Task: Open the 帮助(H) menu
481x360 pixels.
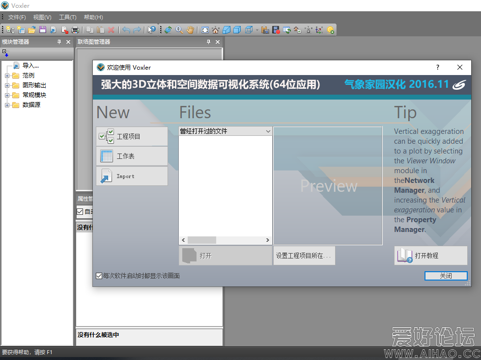Action: pyautogui.click(x=93, y=17)
